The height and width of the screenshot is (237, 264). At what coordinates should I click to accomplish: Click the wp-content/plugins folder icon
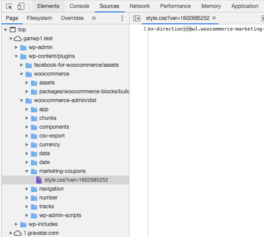(23, 57)
